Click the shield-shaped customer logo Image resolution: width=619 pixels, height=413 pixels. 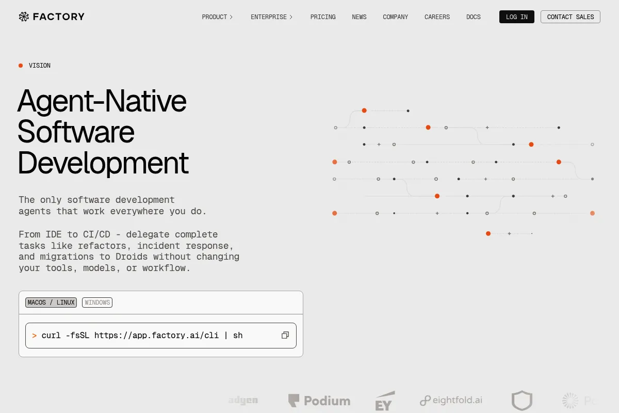pos(522,401)
